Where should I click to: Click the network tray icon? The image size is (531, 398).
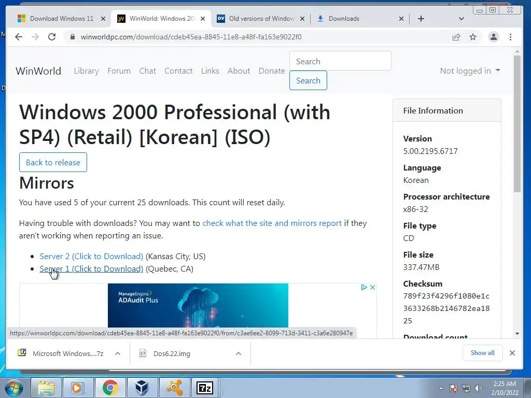[x=466, y=388]
